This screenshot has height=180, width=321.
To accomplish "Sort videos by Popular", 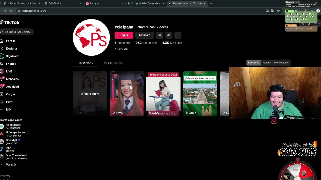I will [267, 63].
